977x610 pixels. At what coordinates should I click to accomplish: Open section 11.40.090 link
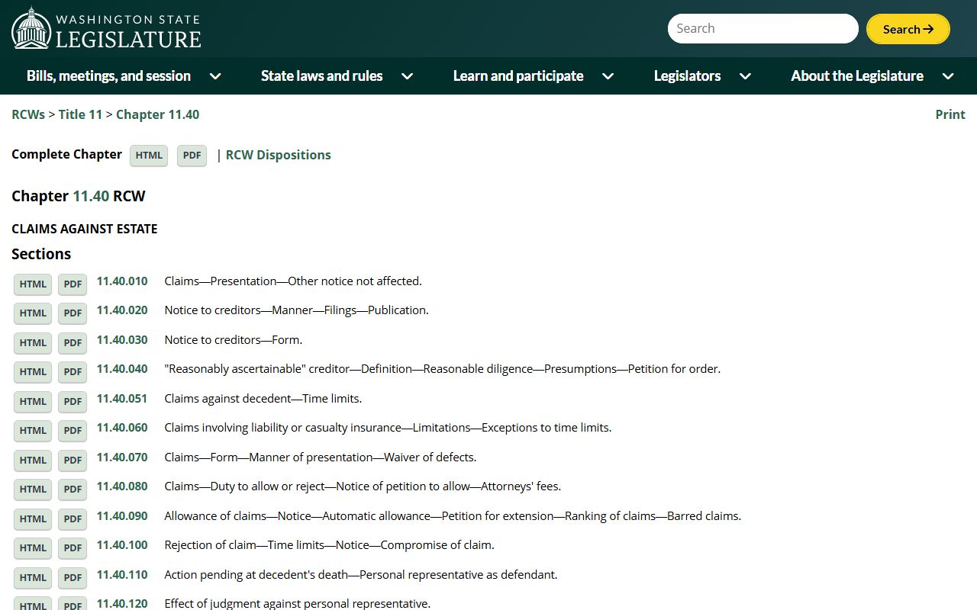click(122, 515)
